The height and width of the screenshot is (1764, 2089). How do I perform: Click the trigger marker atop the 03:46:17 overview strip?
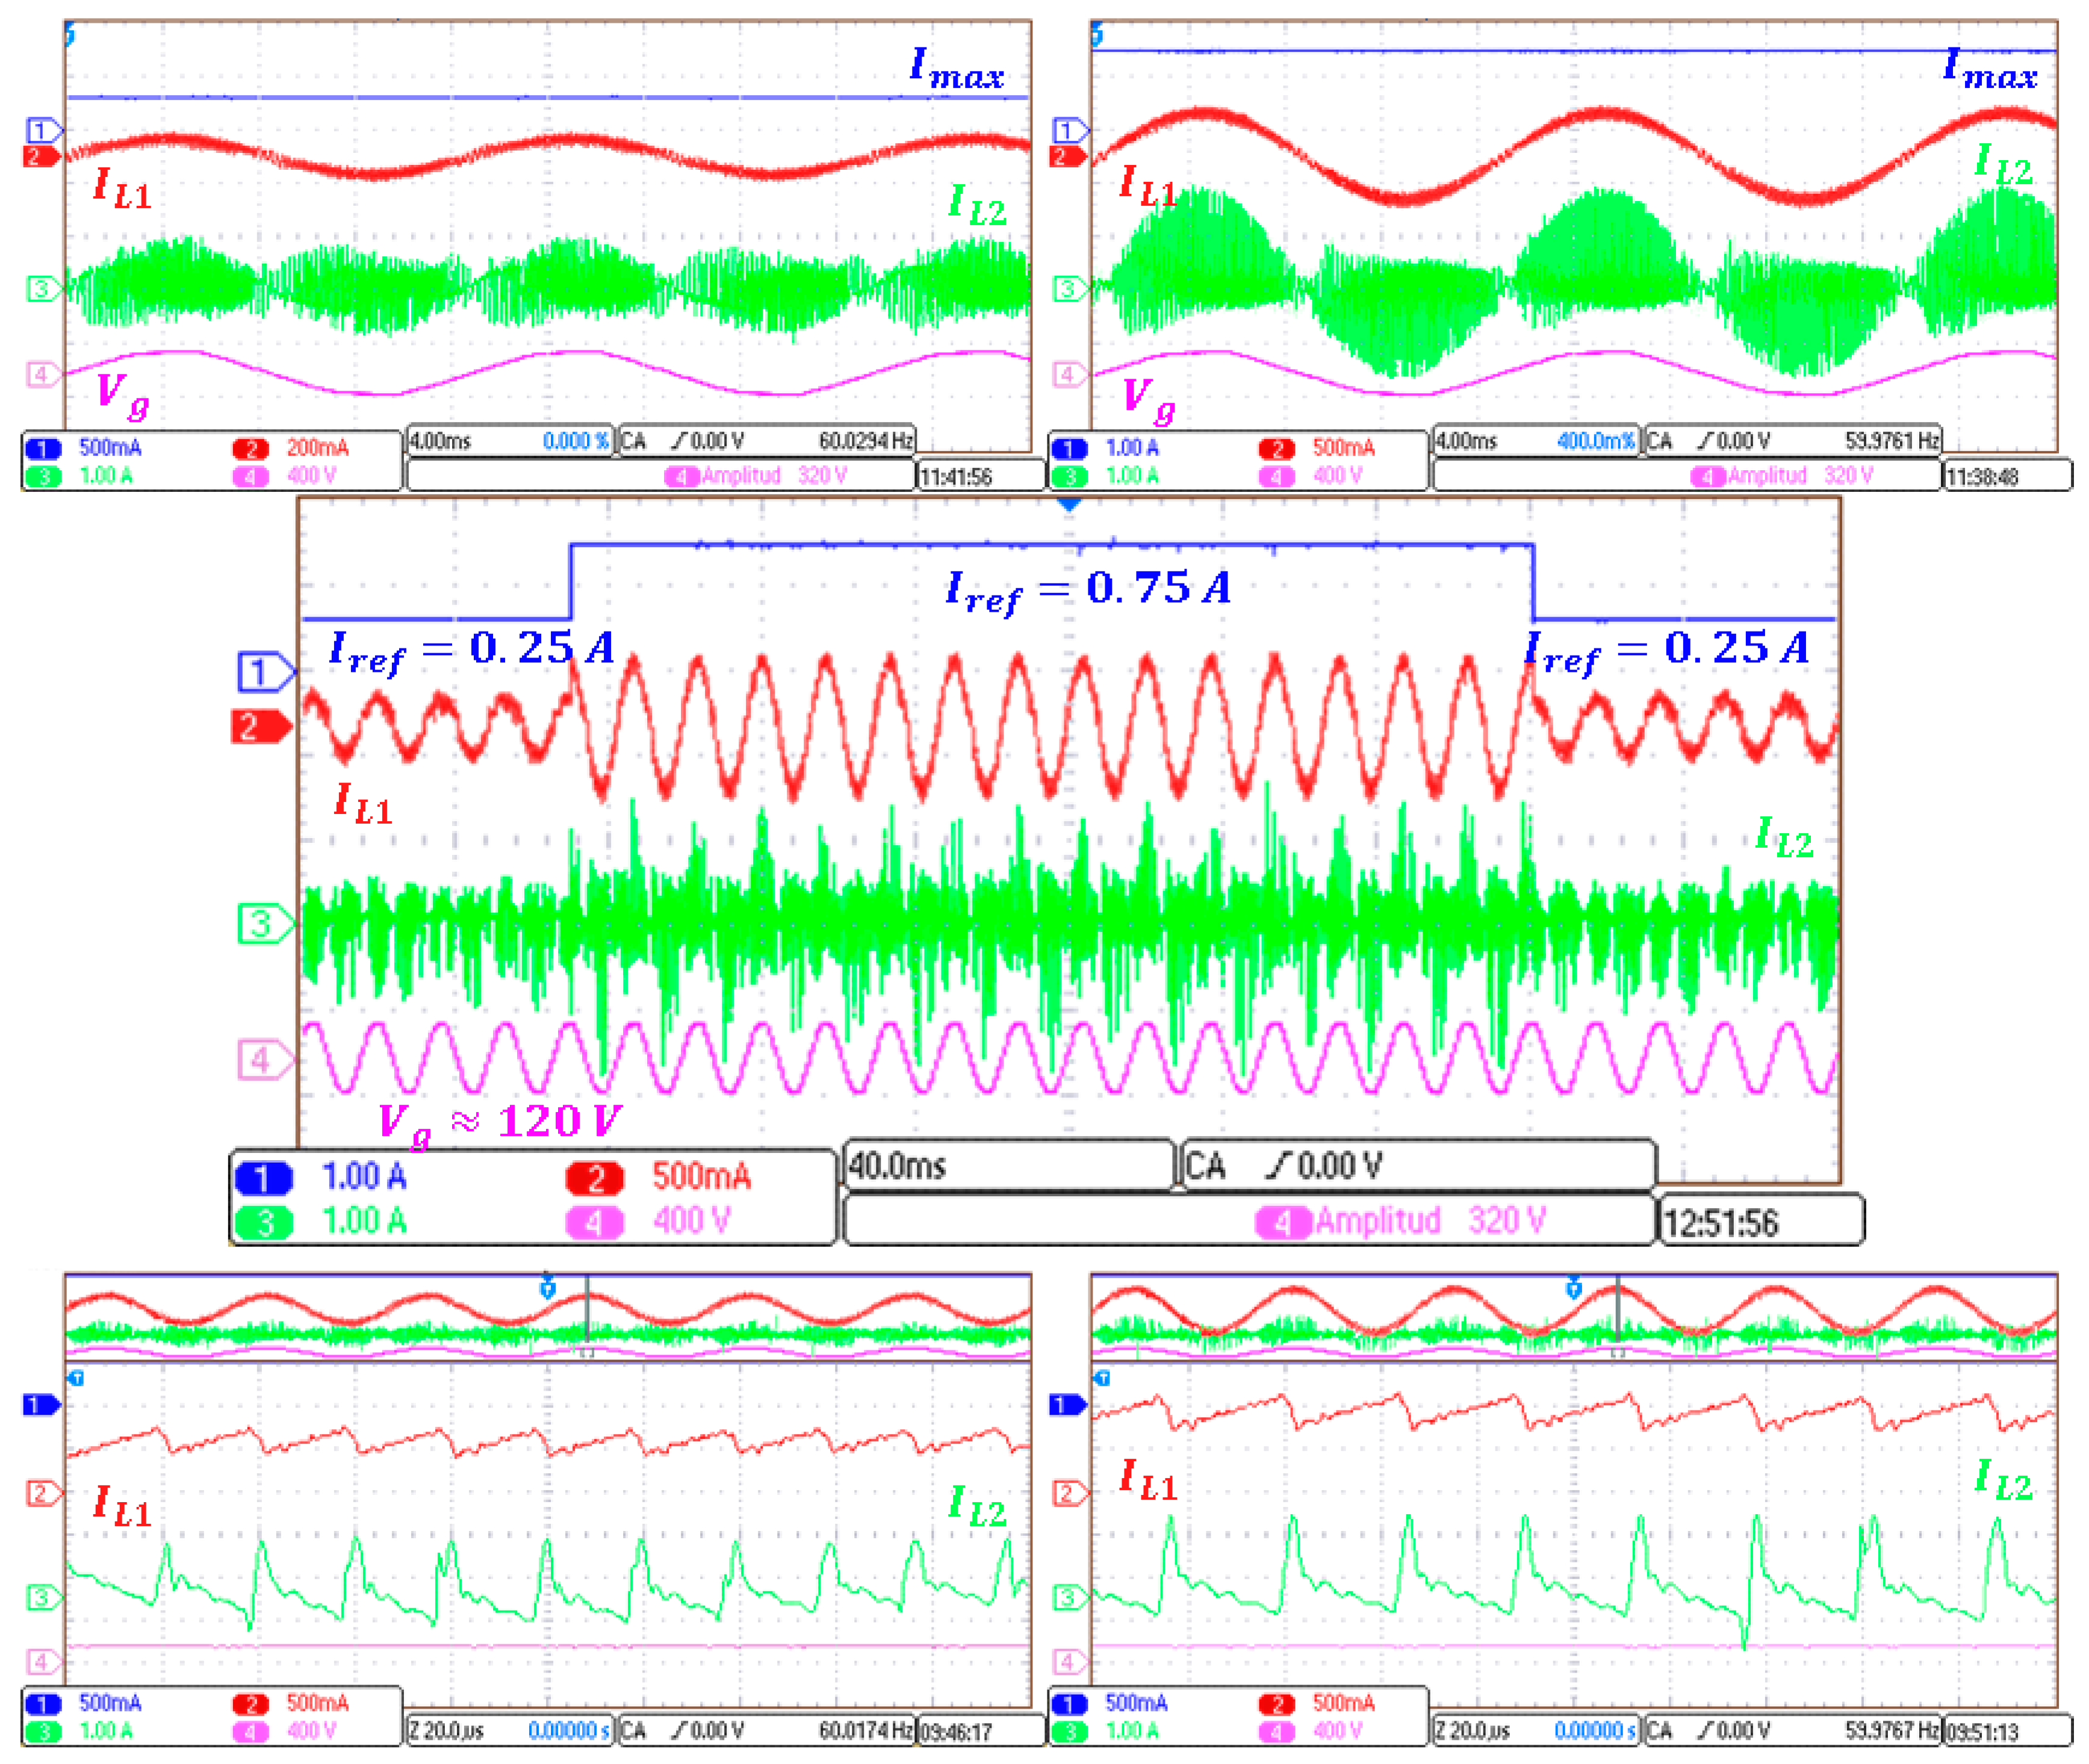[x=547, y=1287]
